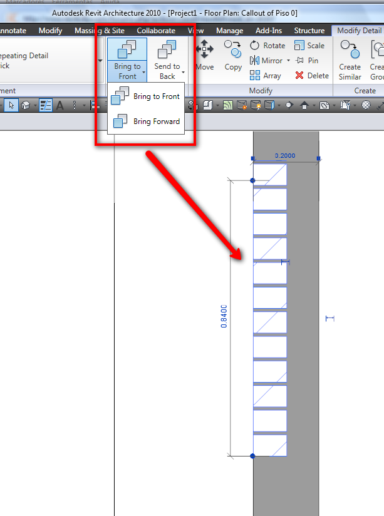Click the green arcs icon in toolbar
This screenshot has width=384, height=516.
227,105
